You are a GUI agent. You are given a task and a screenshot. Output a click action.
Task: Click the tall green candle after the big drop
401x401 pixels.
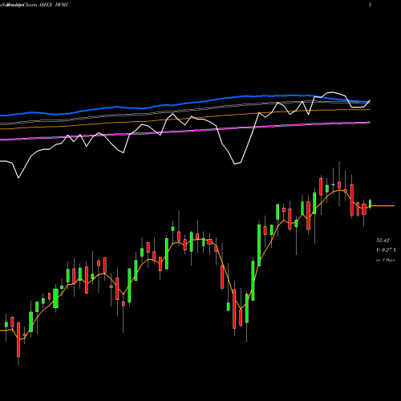click(x=259, y=245)
